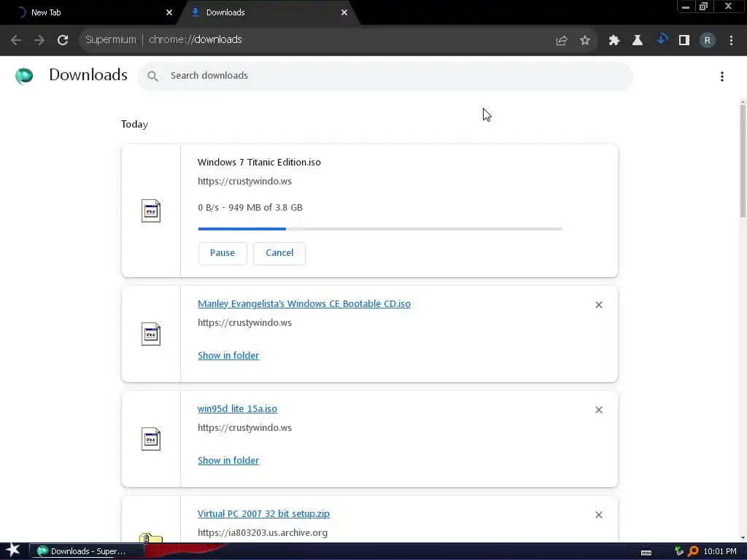Open the extensions puzzle icon
Screen dimensions: 747x560
pos(614,41)
